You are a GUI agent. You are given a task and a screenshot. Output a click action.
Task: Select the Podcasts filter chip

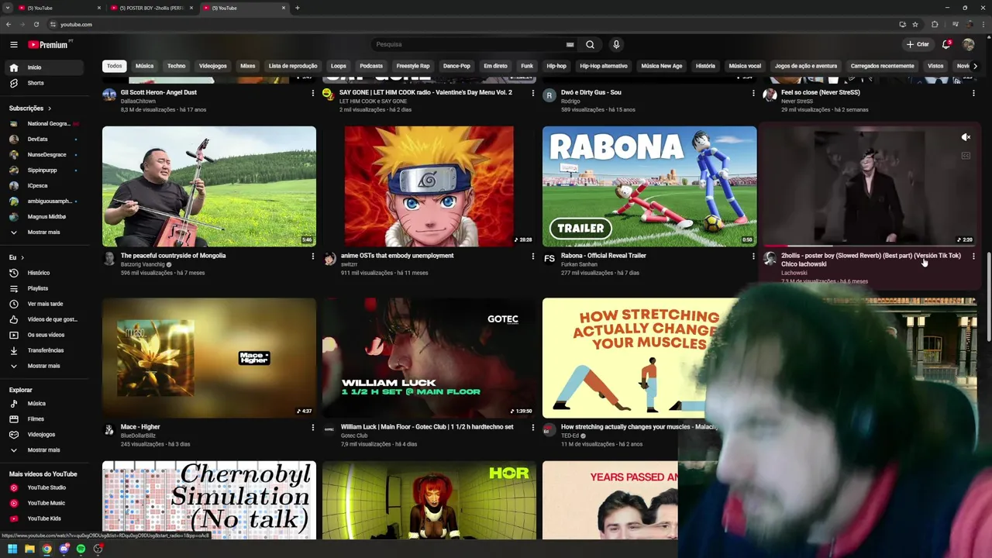(371, 66)
